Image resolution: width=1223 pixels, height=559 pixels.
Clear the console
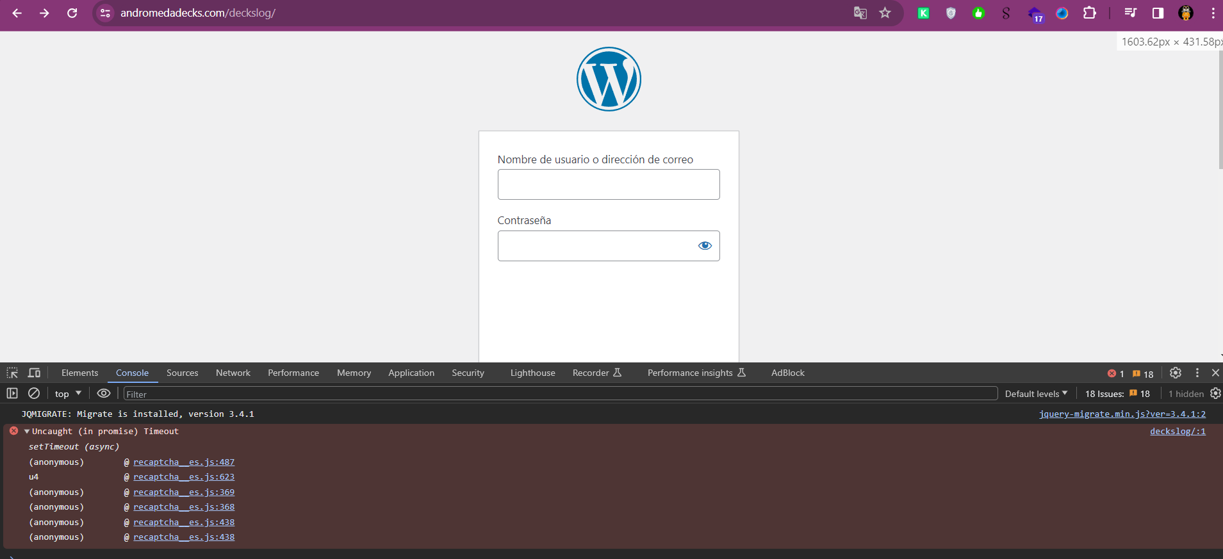point(34,393)
